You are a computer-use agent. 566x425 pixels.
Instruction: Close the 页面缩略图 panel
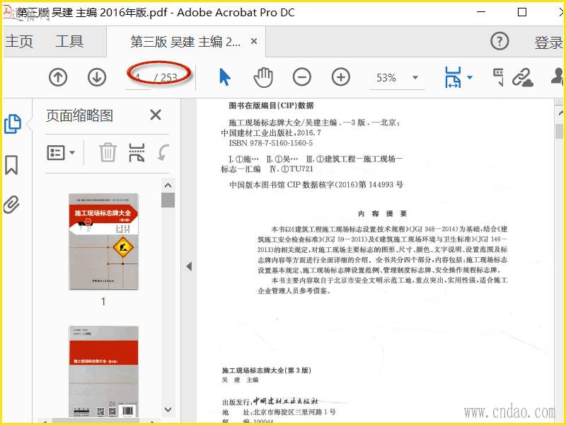click(x=156, y=115)
